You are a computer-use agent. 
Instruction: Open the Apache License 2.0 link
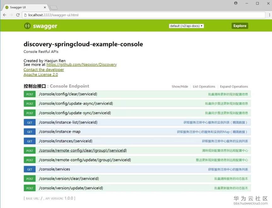41,75
